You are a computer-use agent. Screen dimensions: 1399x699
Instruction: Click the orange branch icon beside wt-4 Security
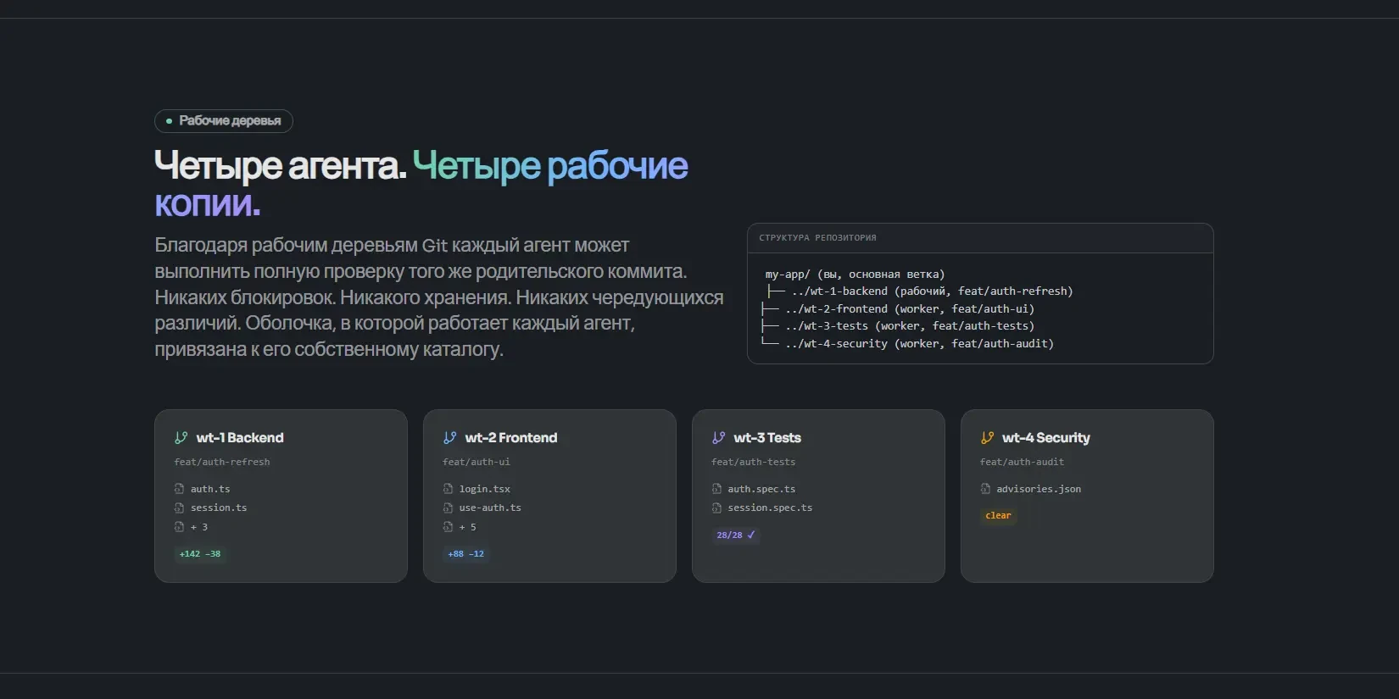[x=987, y=438]
